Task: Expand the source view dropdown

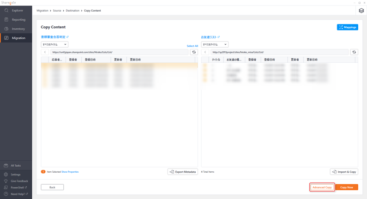Action: 54,44
